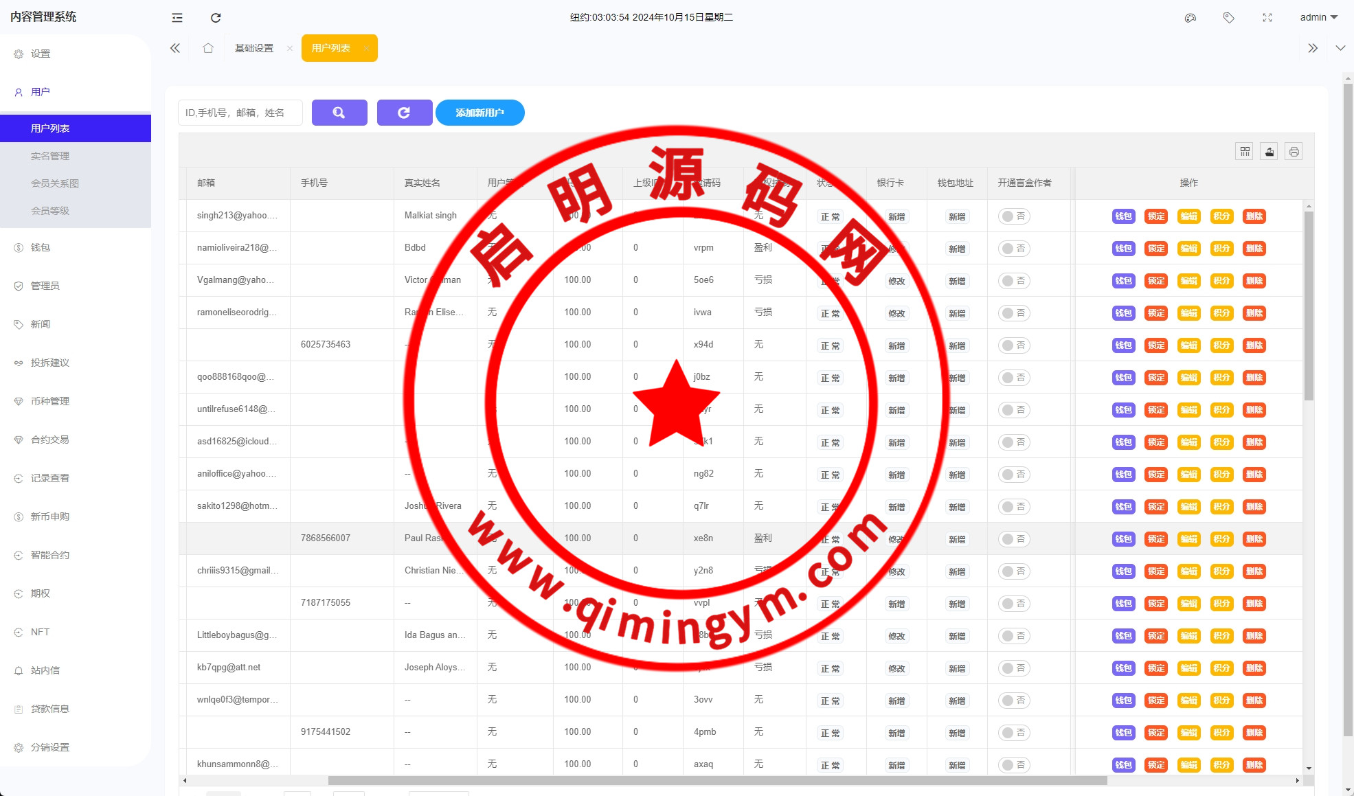This screenshot has width=1354, height=796.
Task: Click the user search input field
Action: pyautogui.click(x=240, y=113)
